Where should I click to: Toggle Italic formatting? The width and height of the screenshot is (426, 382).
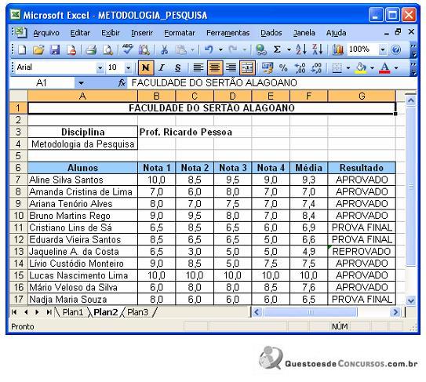[x=162, y=67]
